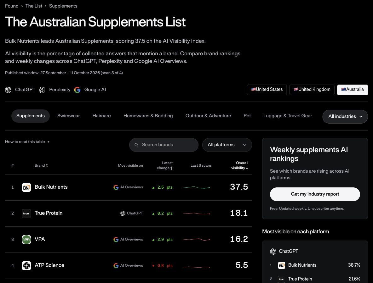Open the True Protein brand name link
This screenshot has width=373, height=283.
click(x=49, y=213)
